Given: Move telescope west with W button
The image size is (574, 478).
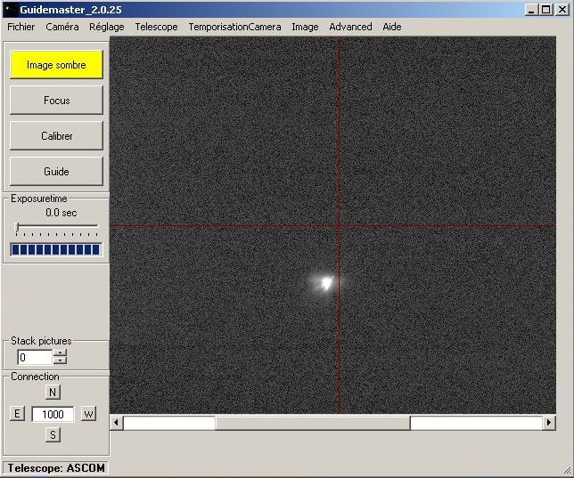Looking at the screenshot, I should click(x=88, y=414).
